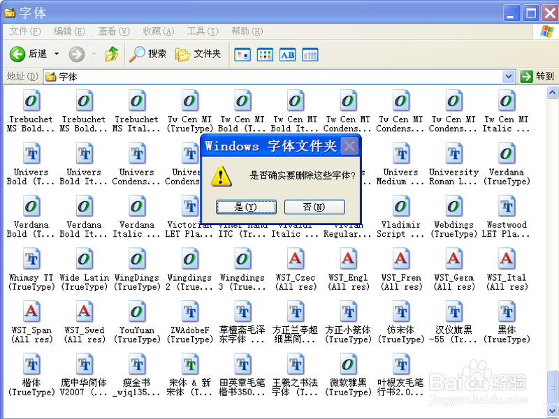Select the WST_Ital font icon

[507, 259]
